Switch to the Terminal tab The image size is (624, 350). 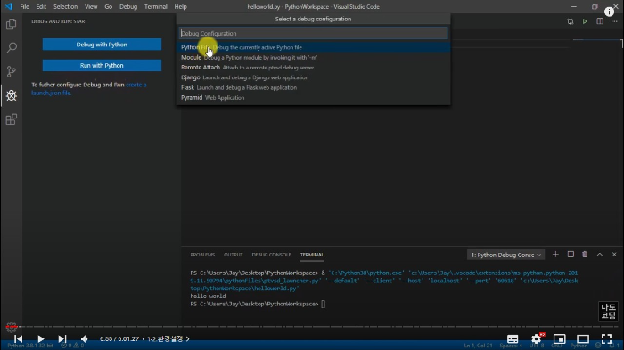(312, 255)
